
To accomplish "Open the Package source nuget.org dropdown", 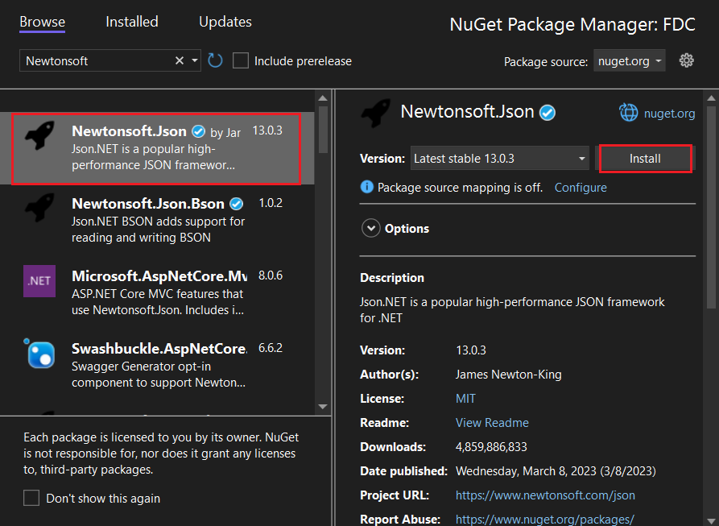I will click(x=629, y=60).
